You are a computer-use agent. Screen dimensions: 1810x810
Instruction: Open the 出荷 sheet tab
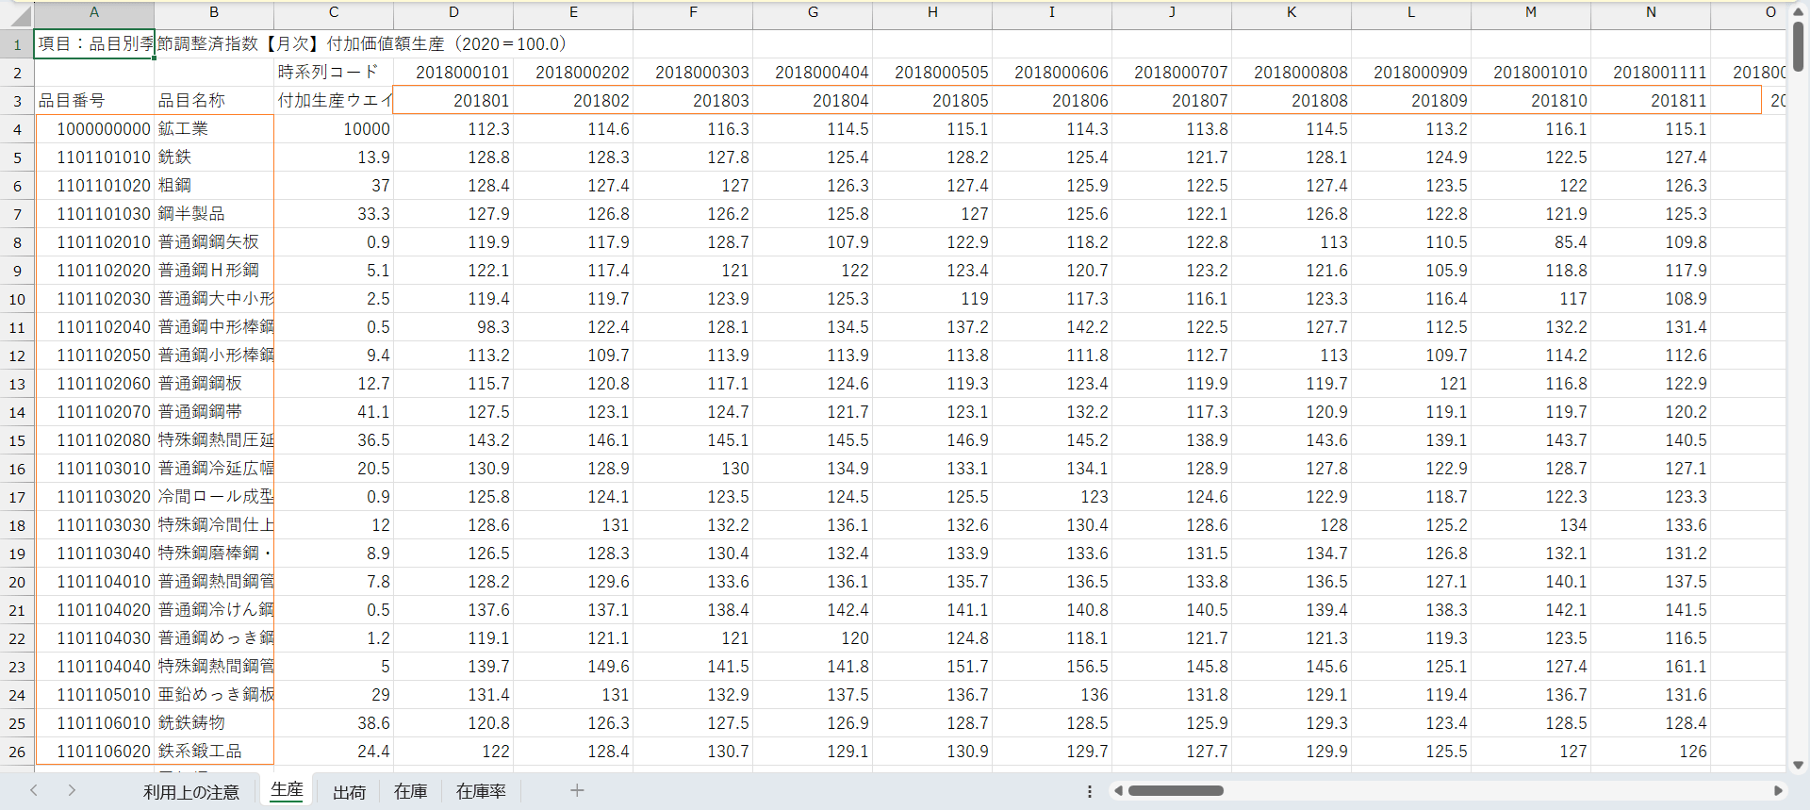[349, 792]
